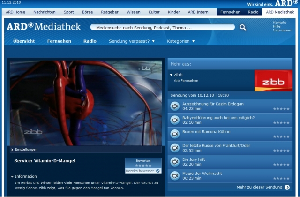Collapse the Information section
The height and width of the screenshot is (197, 300).
coord(24,176)
